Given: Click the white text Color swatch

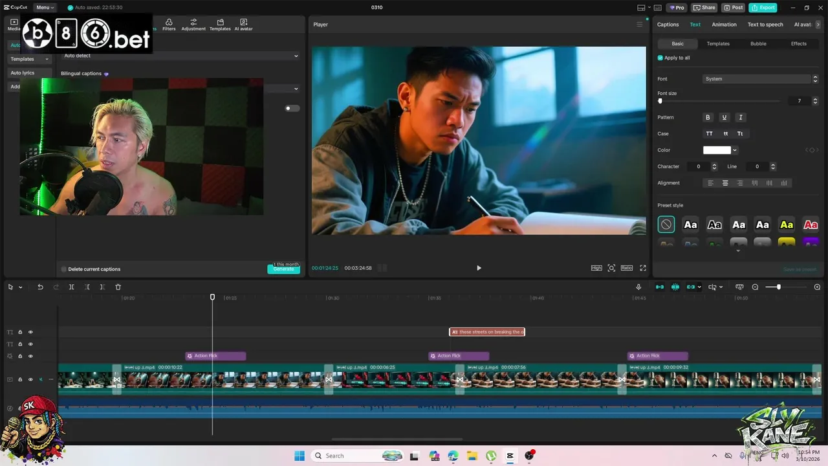Looking at the screenshot, I should tap(717, 150).
